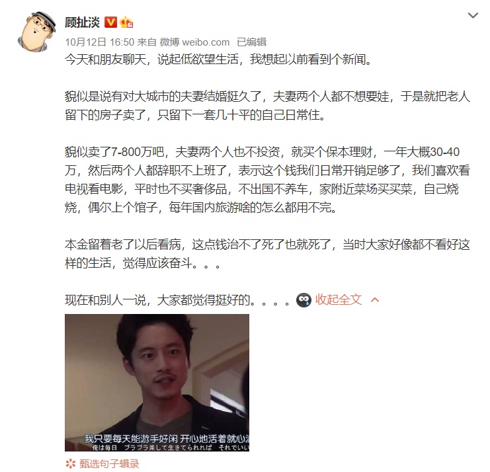Click the paragraph mentioning 7-800万
The height and width of the screenshot is (472, 490).
267,180
